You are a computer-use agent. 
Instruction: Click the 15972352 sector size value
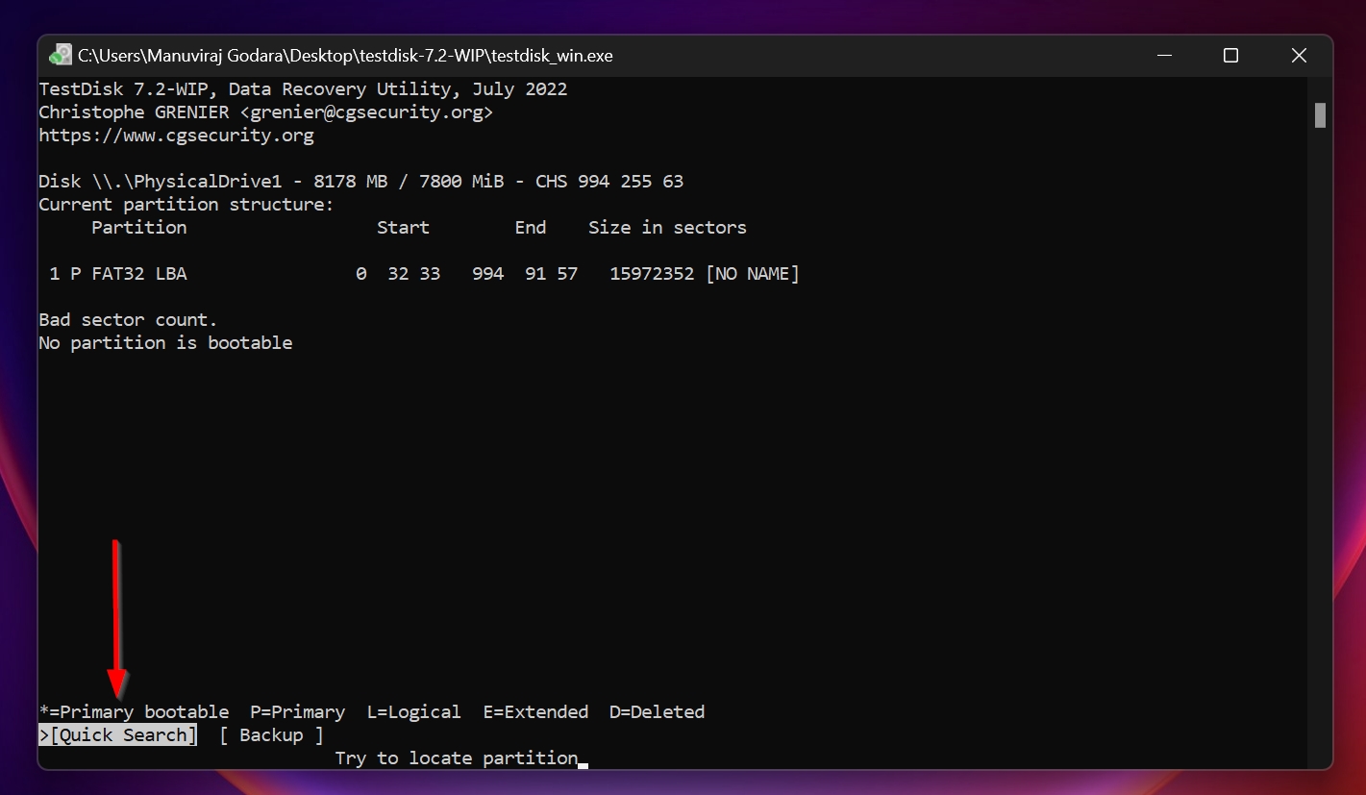pyautogui.click(x=652, y=274)
